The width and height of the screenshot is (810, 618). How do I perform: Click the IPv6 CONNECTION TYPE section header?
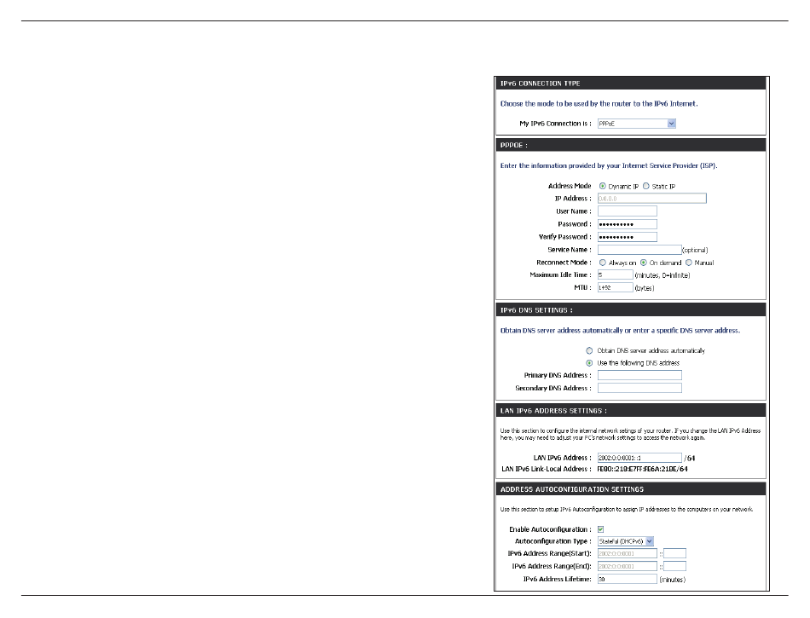point(631,84)
